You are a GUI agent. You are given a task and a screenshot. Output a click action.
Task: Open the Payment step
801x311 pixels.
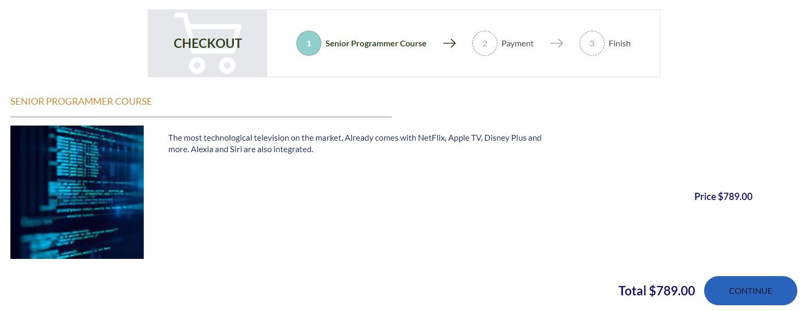coord(518,43)
